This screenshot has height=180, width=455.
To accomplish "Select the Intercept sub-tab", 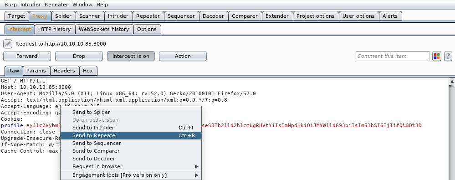I will (20, 29).
